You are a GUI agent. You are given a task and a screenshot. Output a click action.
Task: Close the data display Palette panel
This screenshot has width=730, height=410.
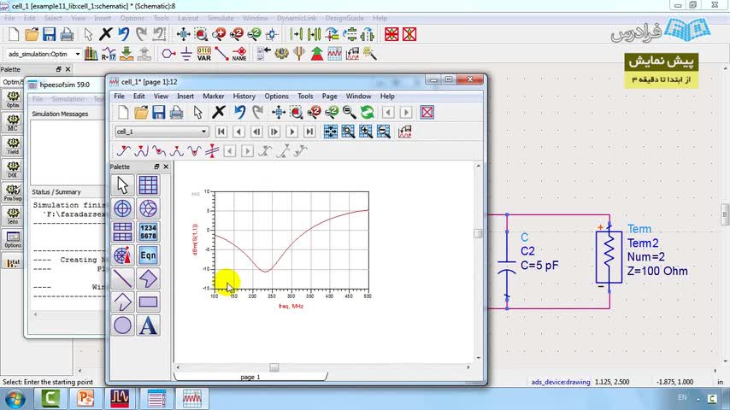coord(166,167)
